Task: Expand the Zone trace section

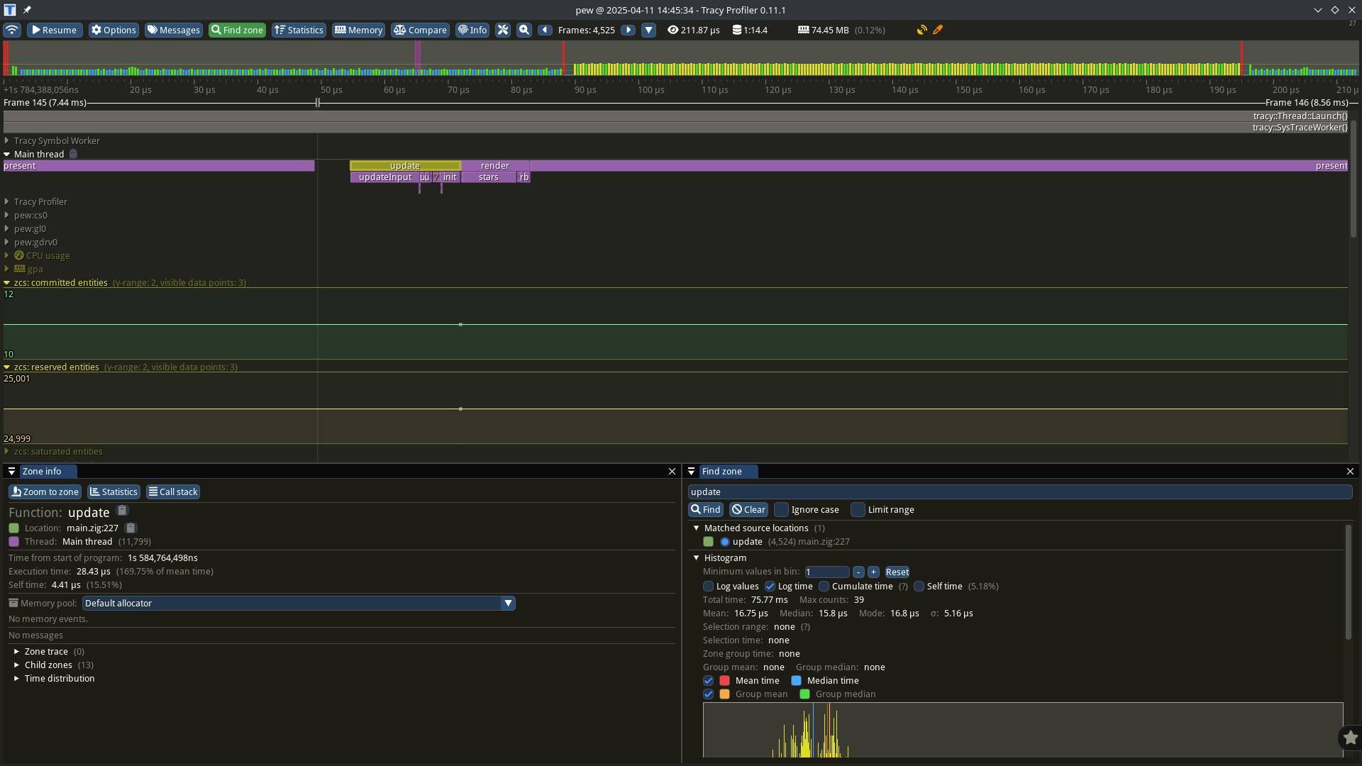Action: [x=16, y=651]
